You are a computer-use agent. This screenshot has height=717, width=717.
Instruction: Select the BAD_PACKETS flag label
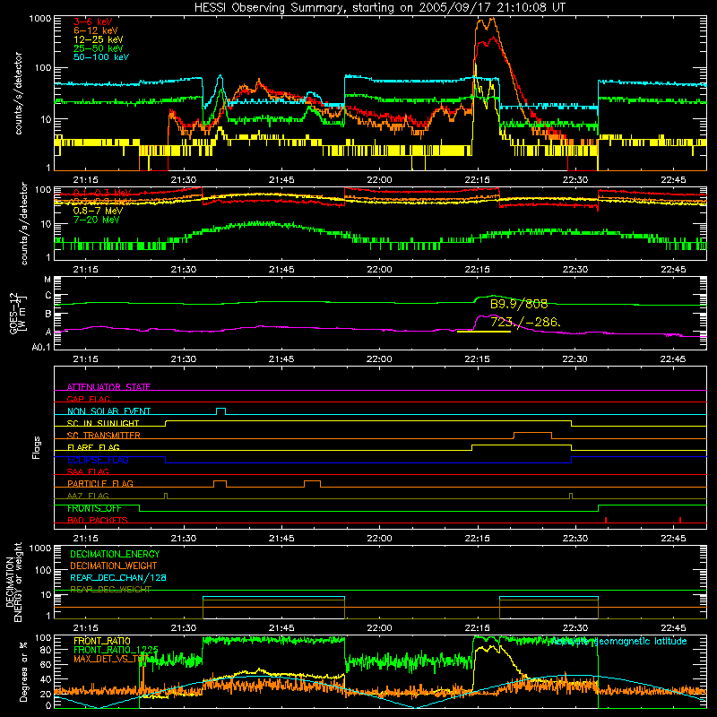tap(98, 520)
